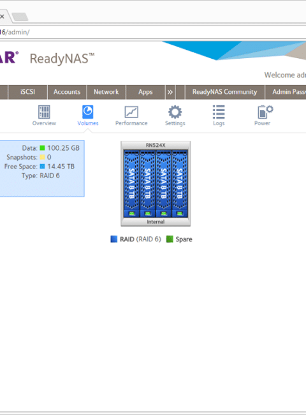Open the Power options icon
Screen dimensions: 306x415
click(265, 112)
